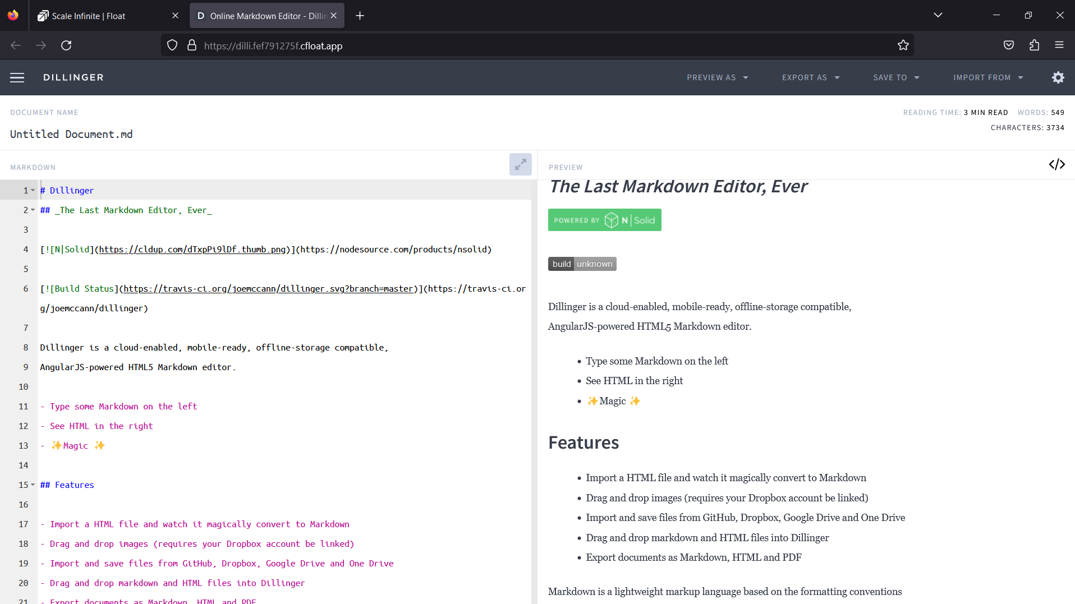Image resolution: width=1075 pixels, height=604 pixels.
Task: Open the Preview As dropdown
Action: (718, 77)
